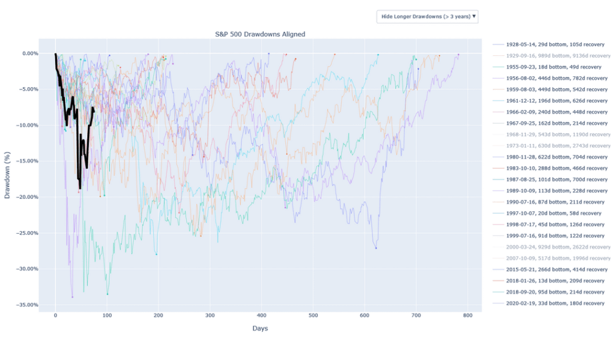Hide the 1987-08-25 drawdown trace

[550, 180]
